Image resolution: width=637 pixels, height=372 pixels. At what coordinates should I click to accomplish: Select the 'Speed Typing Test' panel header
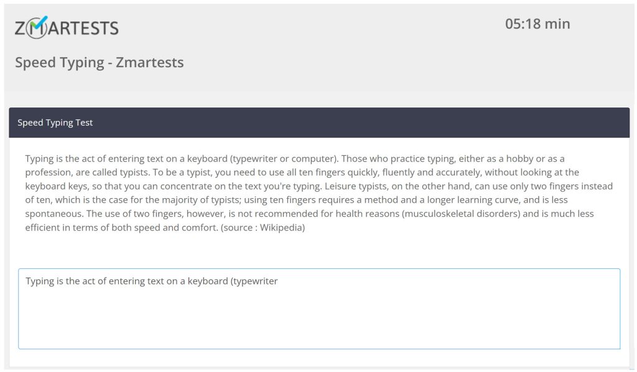[x=55, y=122]
